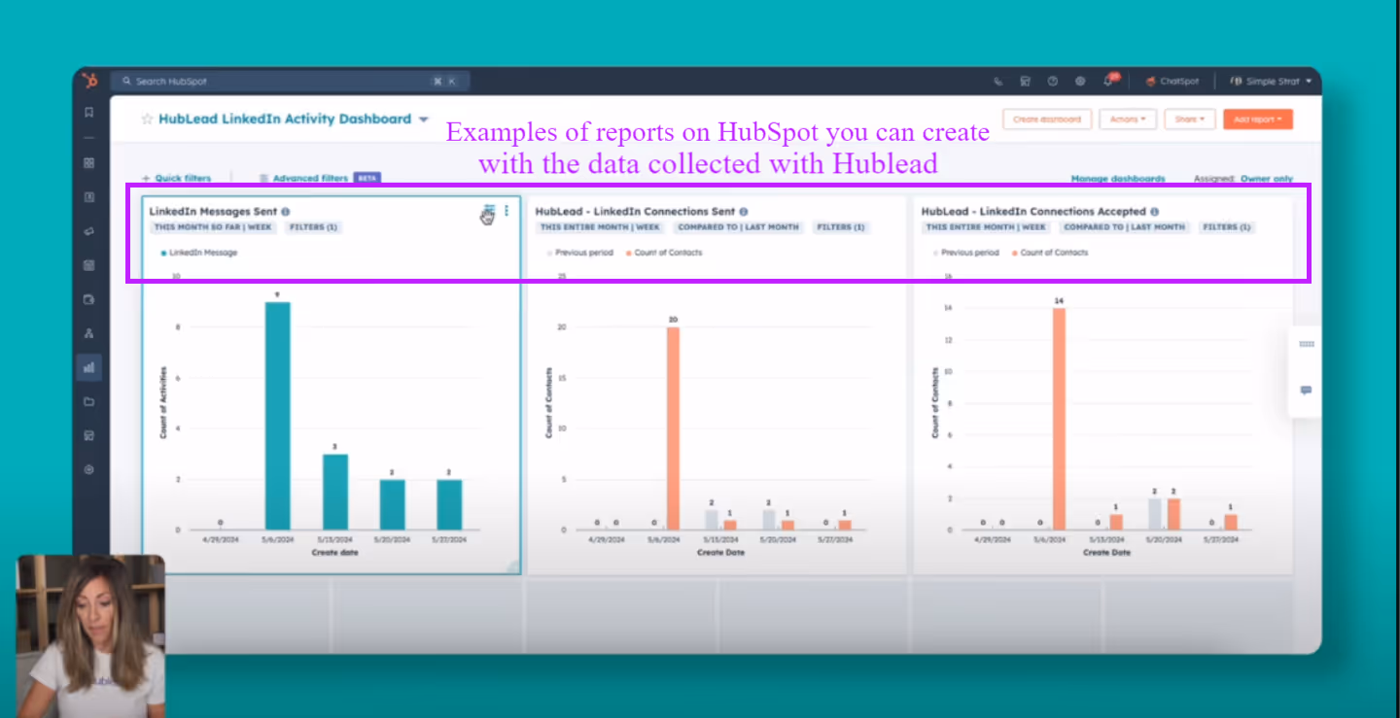Click the teal legend color dot for LinkedIn Message
The width and height of the screenshot is (1400, 718).
(x=163, y=252)
